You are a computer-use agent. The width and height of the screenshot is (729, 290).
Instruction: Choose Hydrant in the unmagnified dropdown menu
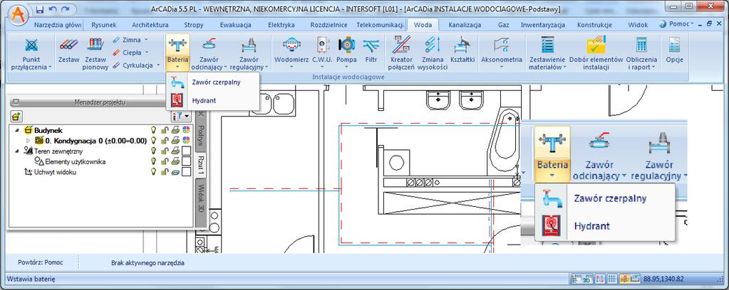point(212,100)
